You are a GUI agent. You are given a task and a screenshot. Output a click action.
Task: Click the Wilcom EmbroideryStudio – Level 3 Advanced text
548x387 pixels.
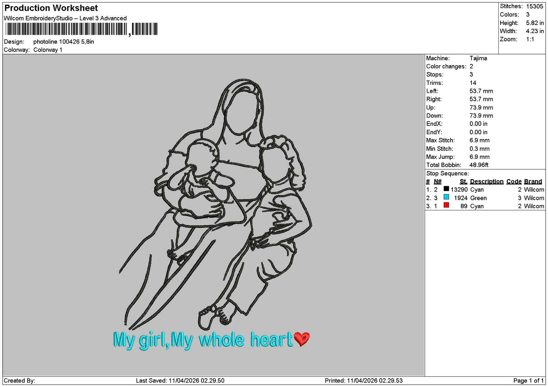point(65,18)
